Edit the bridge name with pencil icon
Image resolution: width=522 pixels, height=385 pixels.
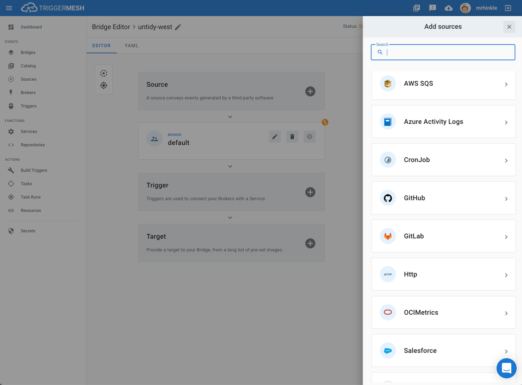point(178,27)
